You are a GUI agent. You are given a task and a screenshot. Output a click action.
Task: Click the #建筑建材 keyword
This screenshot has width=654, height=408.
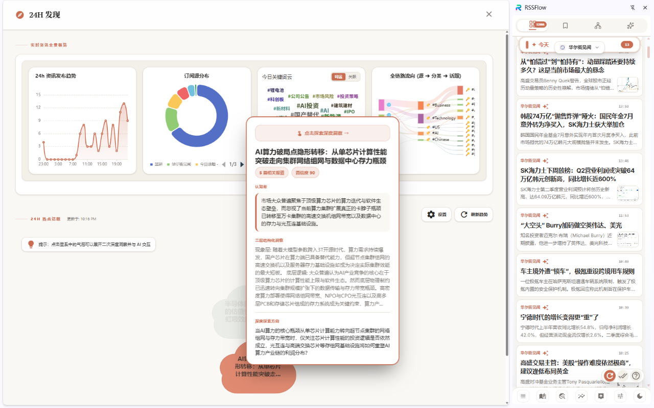point(341,105)
